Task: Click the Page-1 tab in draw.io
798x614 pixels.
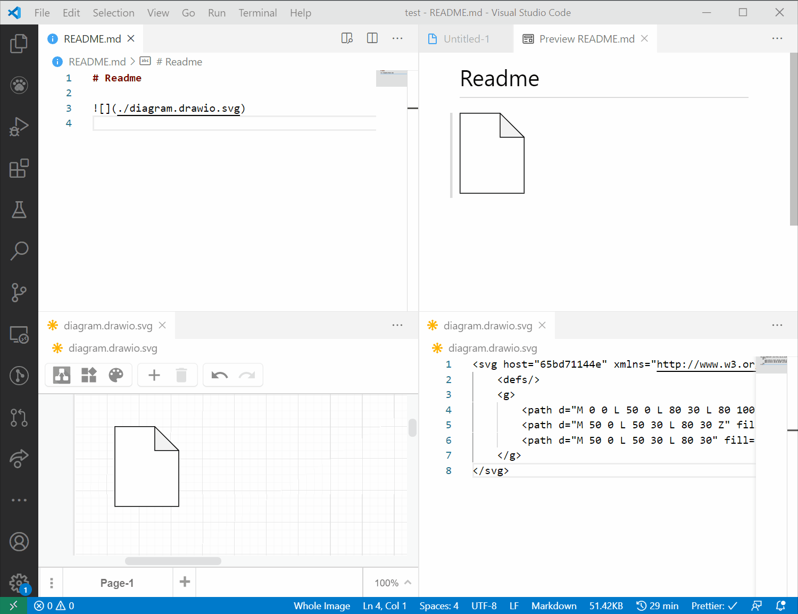Action: coord(117,583)
